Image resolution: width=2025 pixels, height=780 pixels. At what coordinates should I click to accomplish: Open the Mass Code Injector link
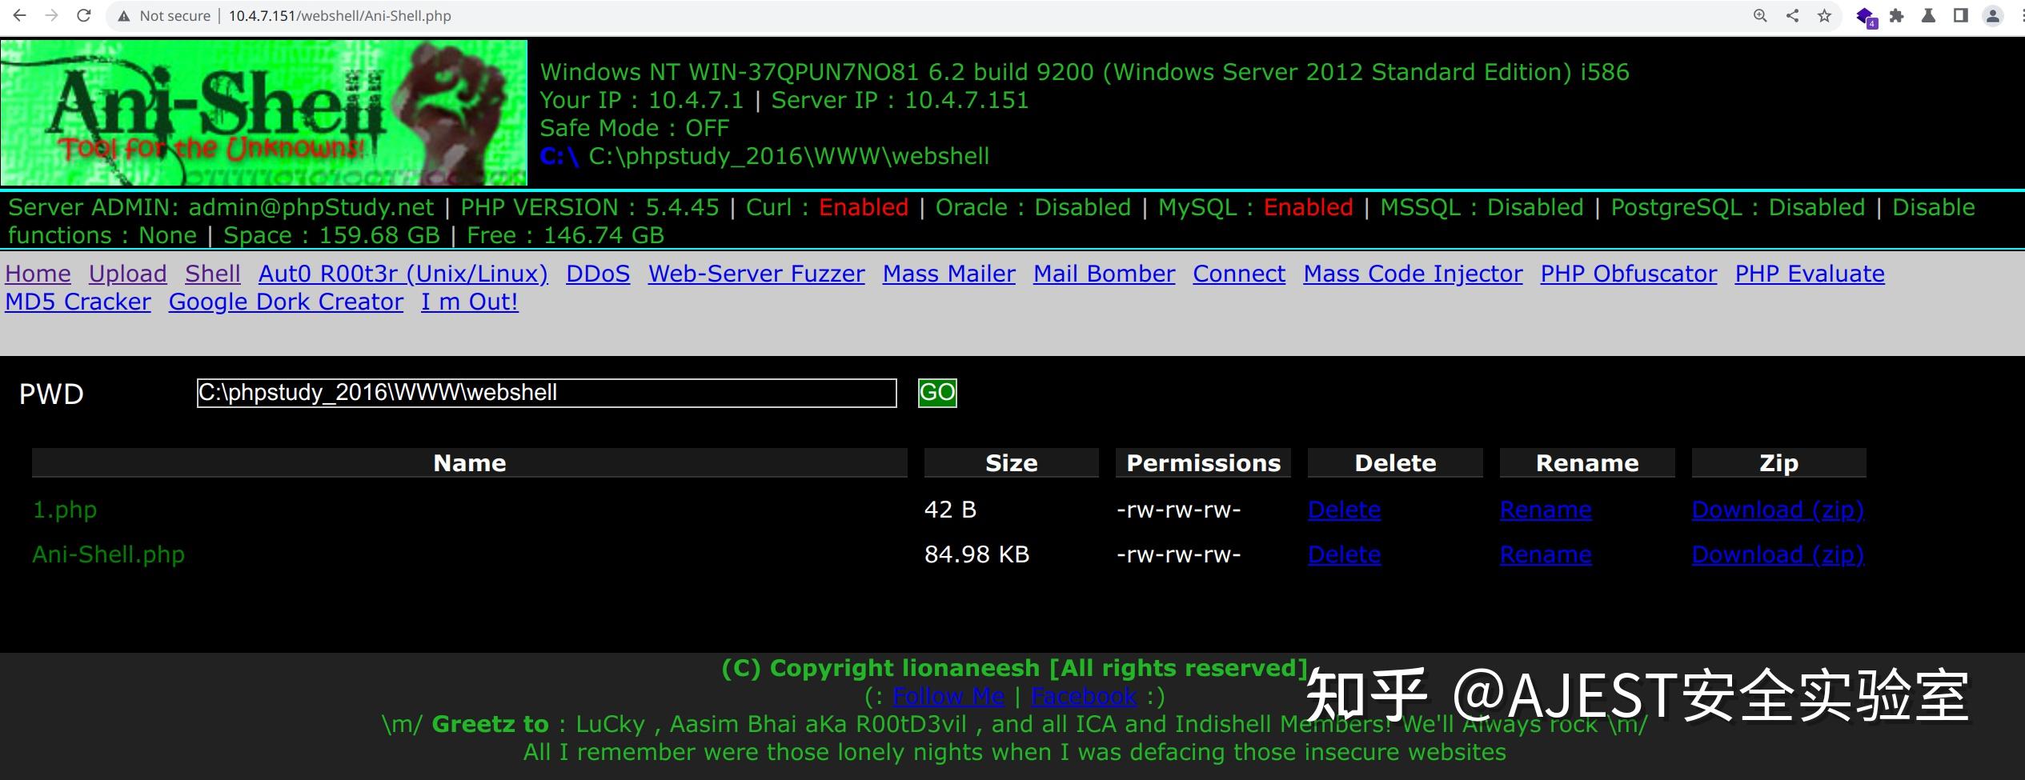point(1413,274)
